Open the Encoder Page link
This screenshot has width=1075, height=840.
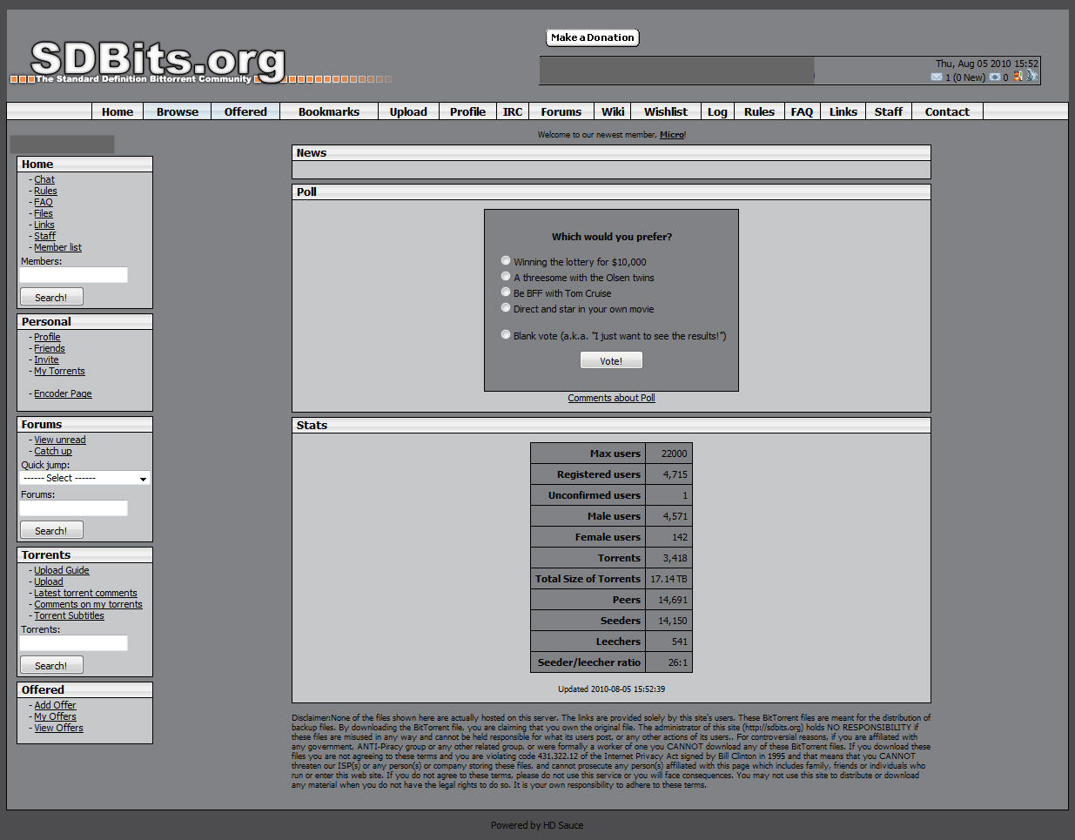[63, 393]
